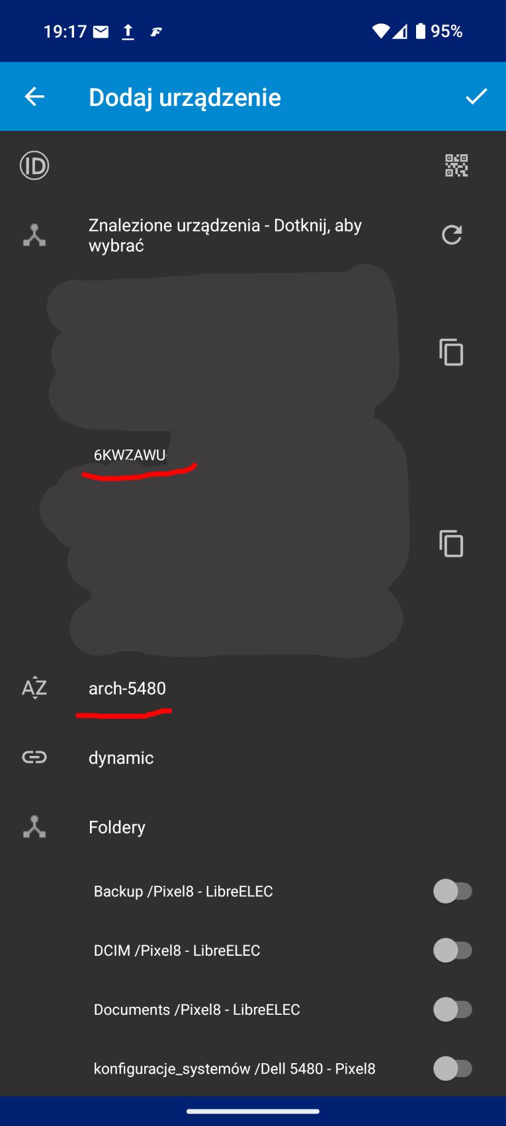Viewport: 506px width, 1126px height.
Task: Copy the second discovered device ID
Action: point(451,544)
